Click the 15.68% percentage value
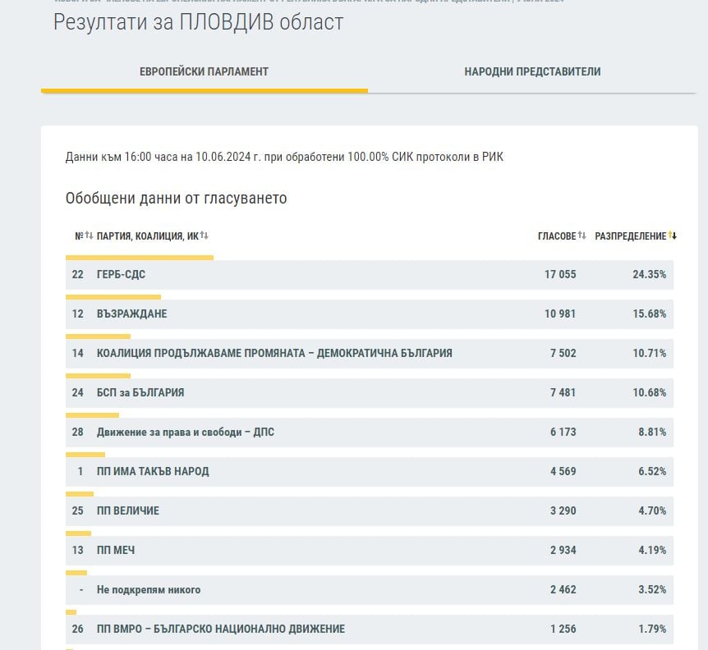 pos(650,314)
